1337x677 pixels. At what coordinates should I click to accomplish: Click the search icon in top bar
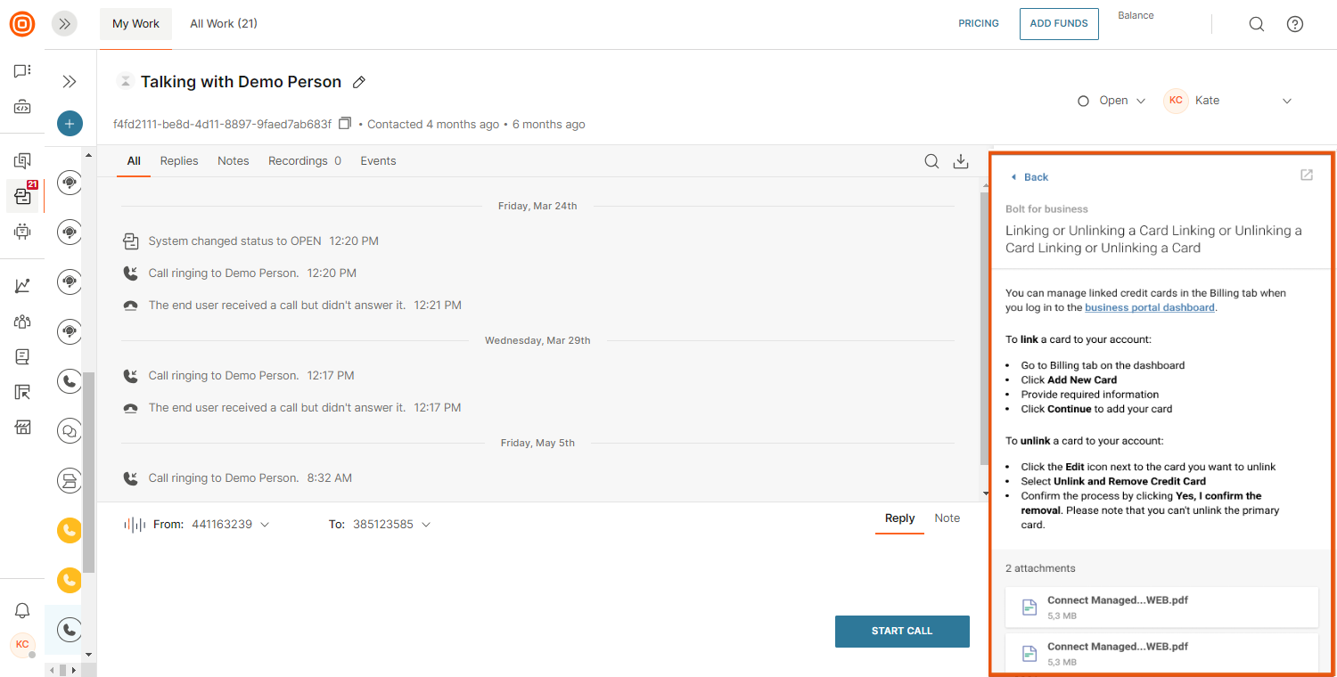click(1257, 24)
